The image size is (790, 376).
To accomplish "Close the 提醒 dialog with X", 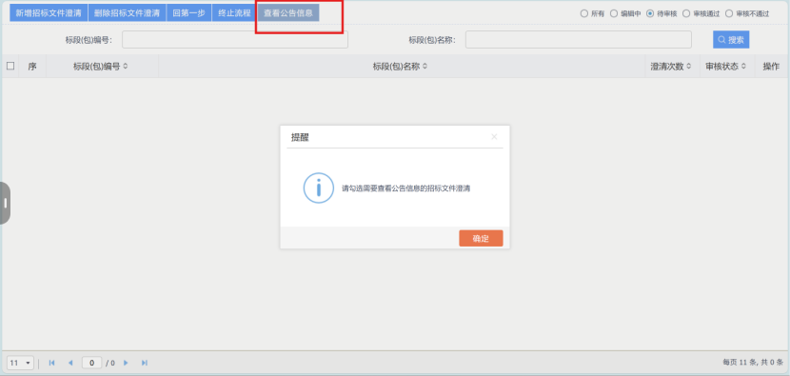I will coord(494,136).
